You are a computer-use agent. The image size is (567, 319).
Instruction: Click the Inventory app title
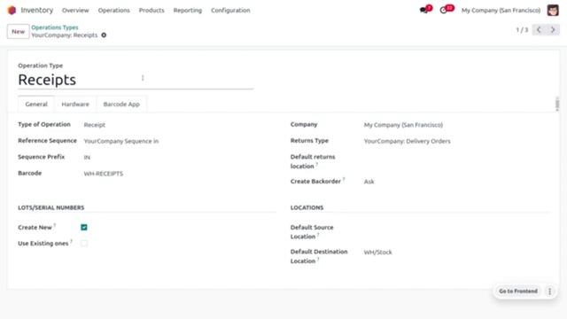[x=37, y=10]
